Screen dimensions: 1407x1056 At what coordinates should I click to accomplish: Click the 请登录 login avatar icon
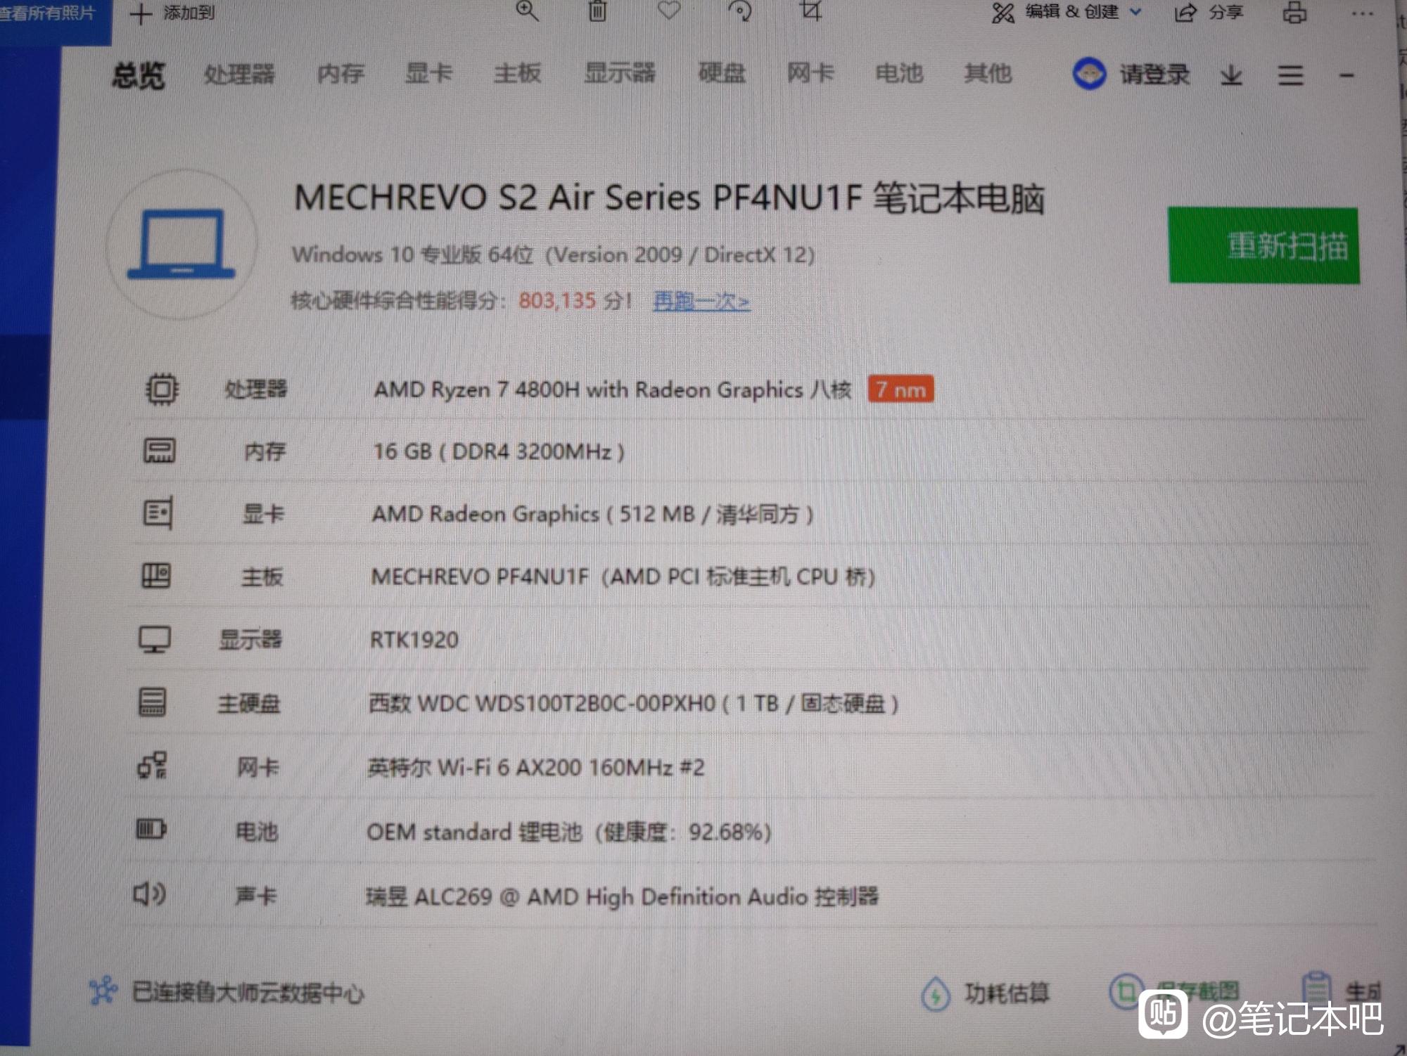[1089, 73]
